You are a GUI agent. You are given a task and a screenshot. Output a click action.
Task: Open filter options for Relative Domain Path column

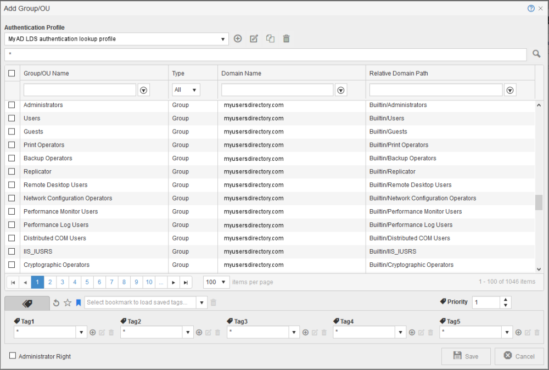510,91
